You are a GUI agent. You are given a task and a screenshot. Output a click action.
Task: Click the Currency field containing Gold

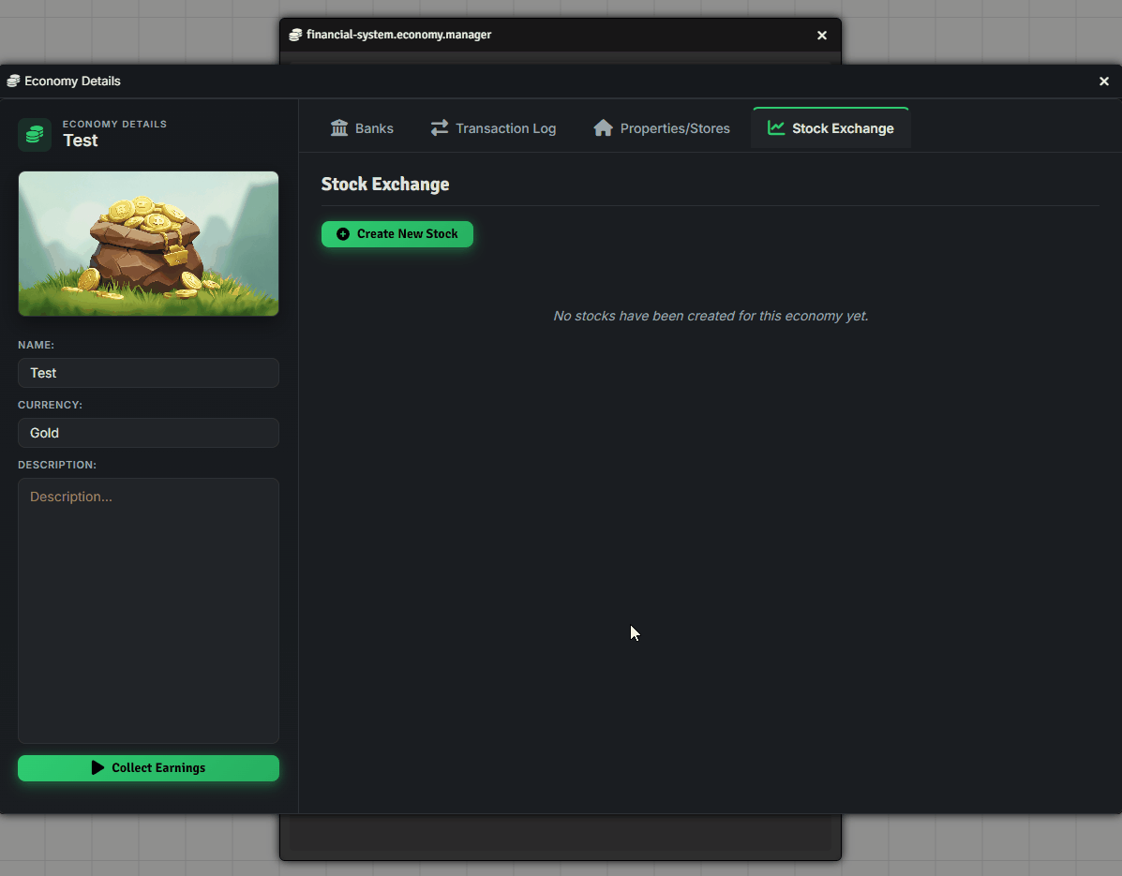pyautogui.click(x=148, y=434)
